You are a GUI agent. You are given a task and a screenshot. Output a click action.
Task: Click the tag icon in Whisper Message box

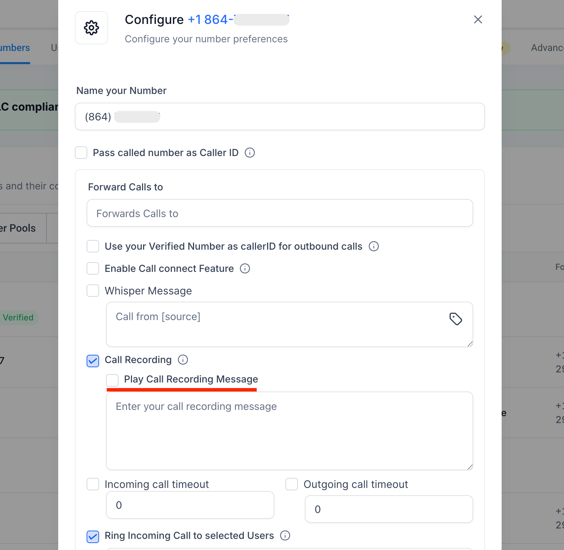[x=456, y=319]
